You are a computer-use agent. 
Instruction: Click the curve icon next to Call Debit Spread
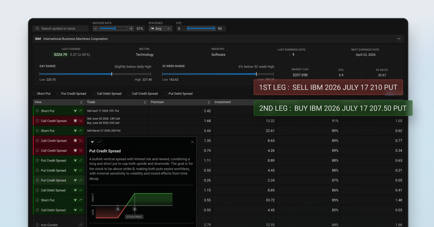point(80,190)
